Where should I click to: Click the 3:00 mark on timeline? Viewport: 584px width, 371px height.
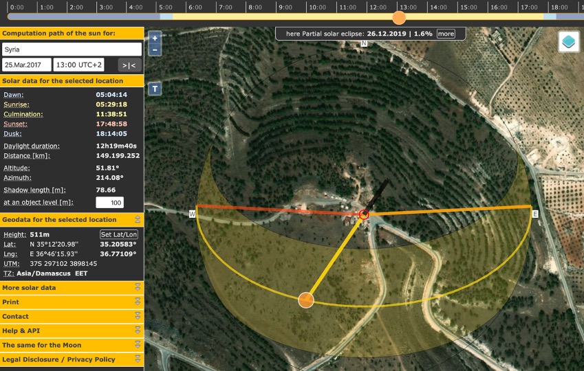106,7
